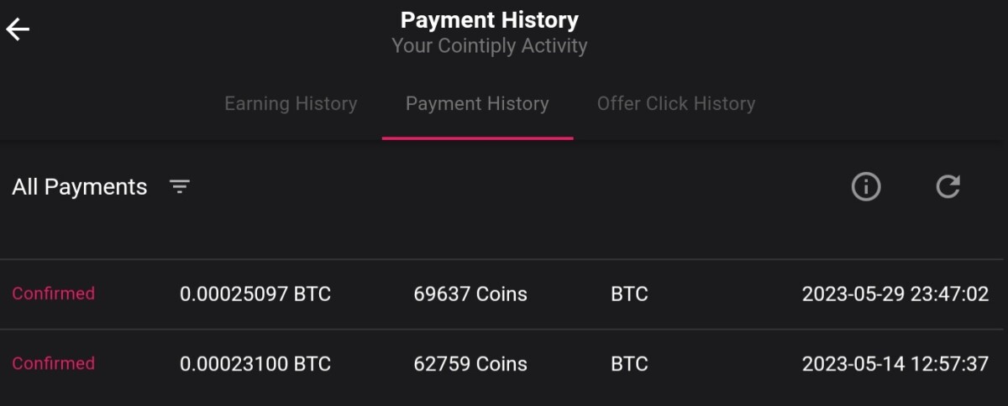Select the Your Cointiply Activity subtitle
Screen dimensions: 1008x406
point(490,45)
